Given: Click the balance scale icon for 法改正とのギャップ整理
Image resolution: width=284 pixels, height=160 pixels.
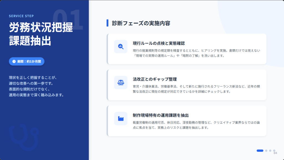Looking at the screenshot, I should 121,82.
